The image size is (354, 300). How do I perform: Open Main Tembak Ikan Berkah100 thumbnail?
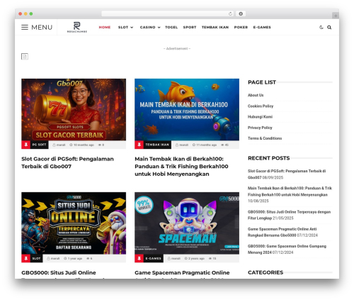pyautogui.click(x=187, y=110)
